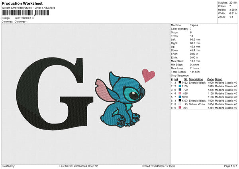239x169 pixels.
Task: Click the Code column header
Action: click(211, 79)
